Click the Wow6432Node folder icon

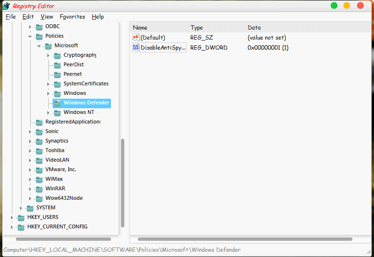(39, 198)
